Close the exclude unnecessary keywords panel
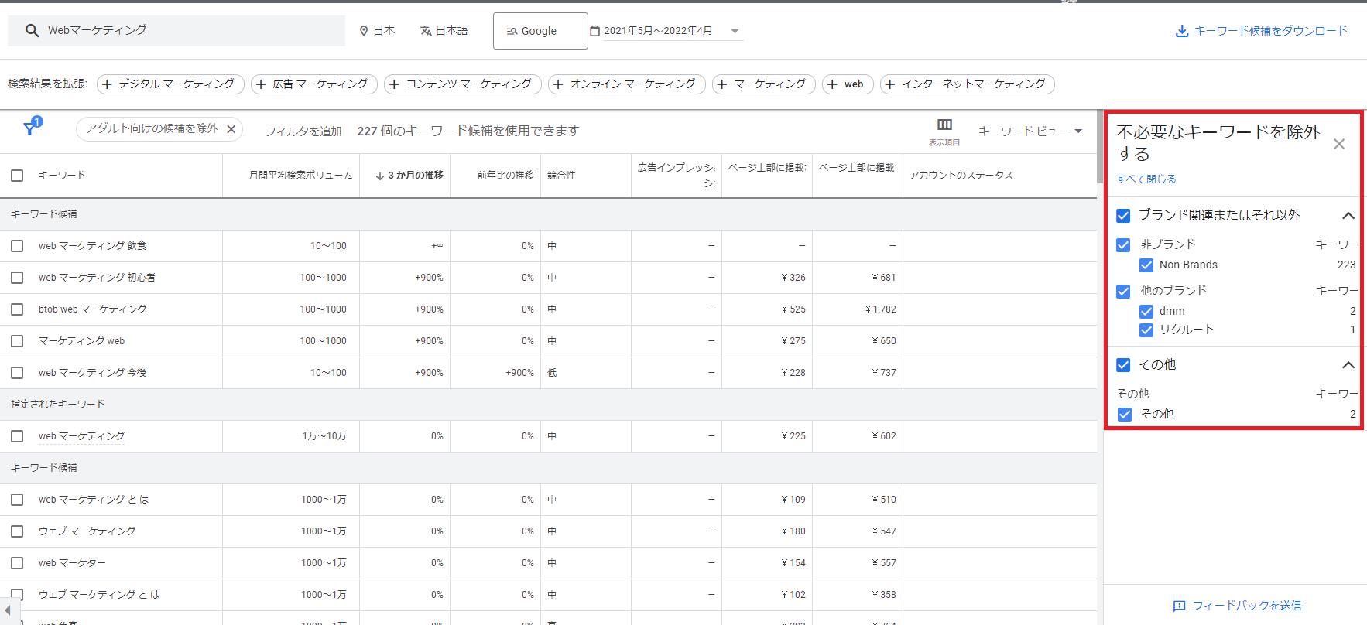 tap(1338, 144)
